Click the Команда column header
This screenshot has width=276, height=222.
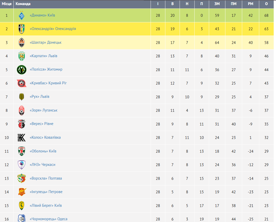(23, 4)
